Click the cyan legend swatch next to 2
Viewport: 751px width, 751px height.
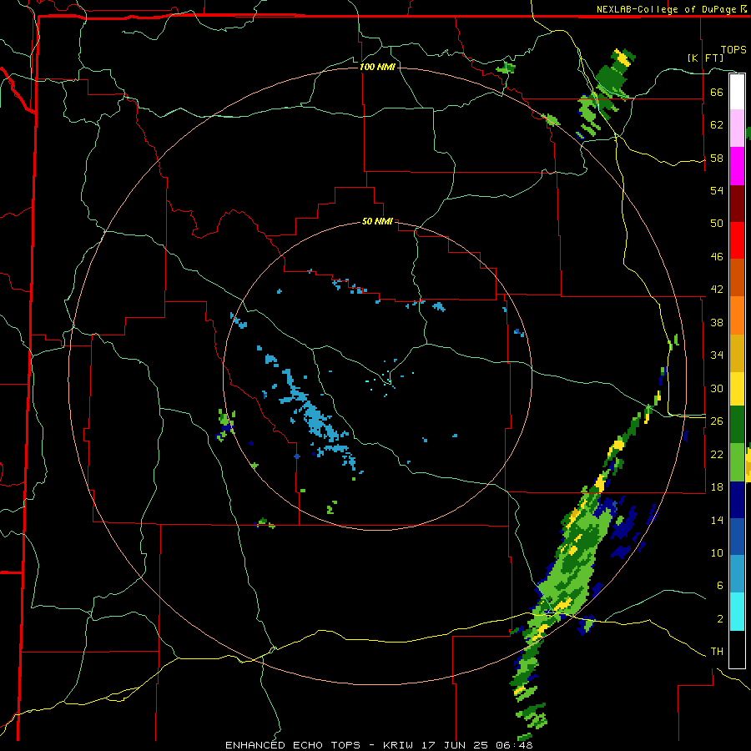pos(737,612)
